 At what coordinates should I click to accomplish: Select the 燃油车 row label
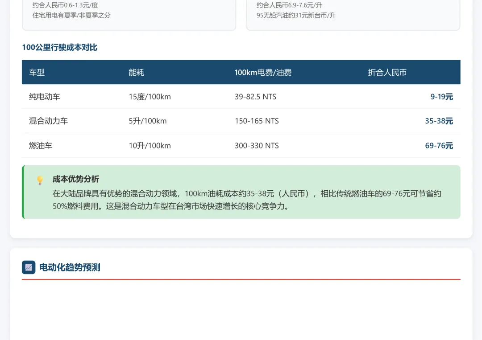click(x=41, y=145)
